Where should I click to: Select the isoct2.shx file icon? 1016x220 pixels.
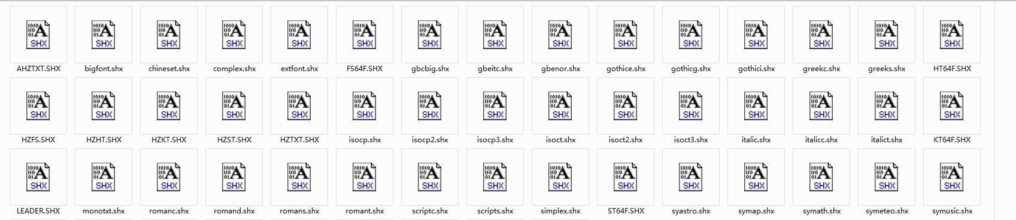(x=626, y=106)
